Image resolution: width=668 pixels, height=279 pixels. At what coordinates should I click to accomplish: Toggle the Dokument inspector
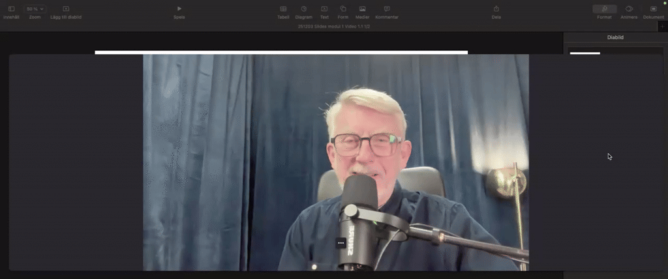(x=653, y=9)
